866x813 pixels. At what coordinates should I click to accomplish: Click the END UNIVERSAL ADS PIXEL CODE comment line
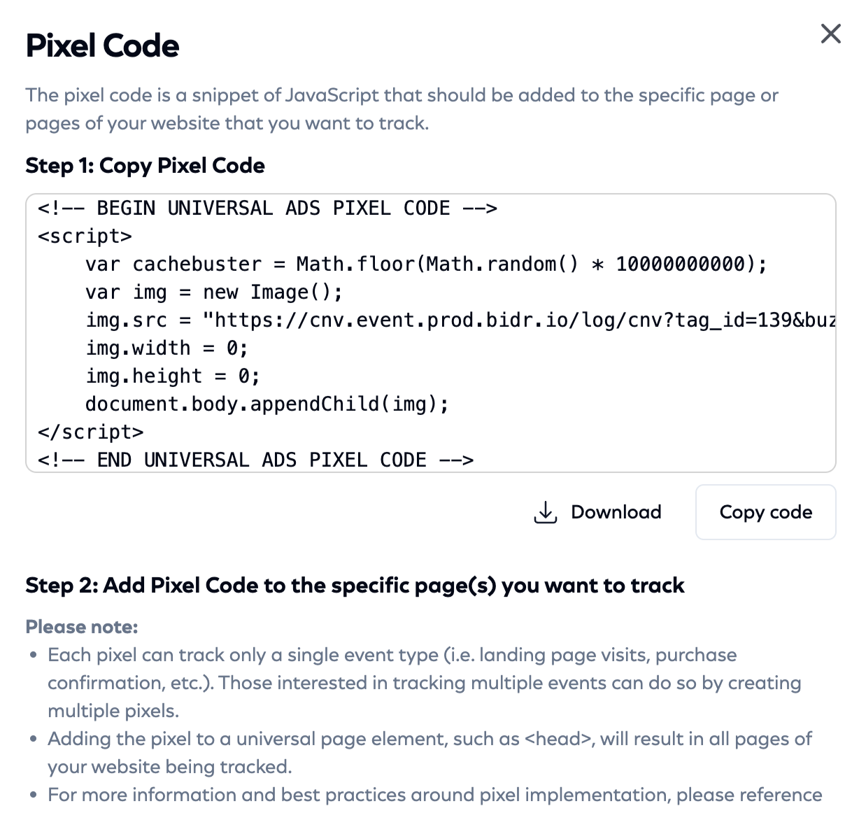256,460
